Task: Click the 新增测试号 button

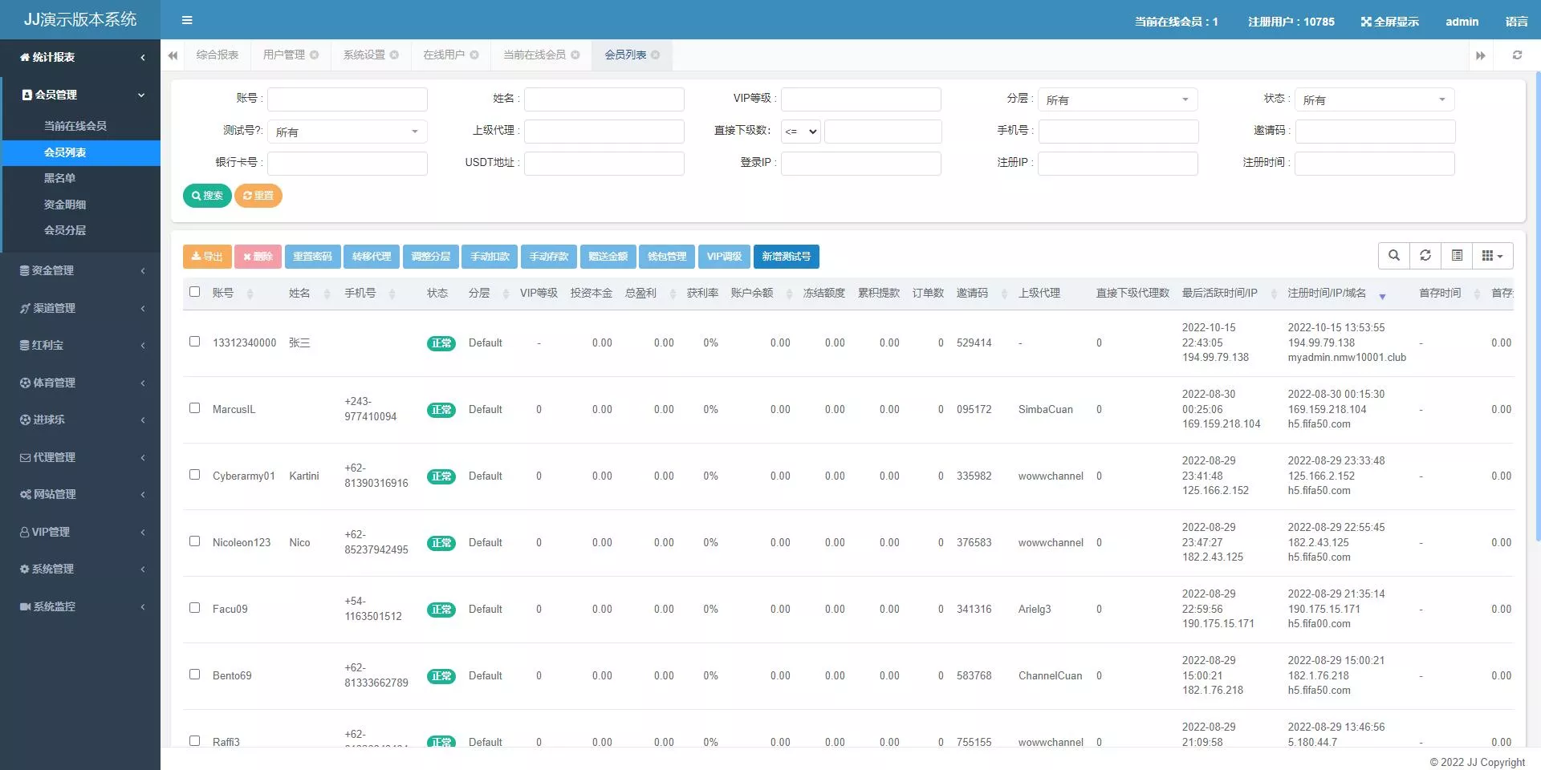Action: pos(786,257)
